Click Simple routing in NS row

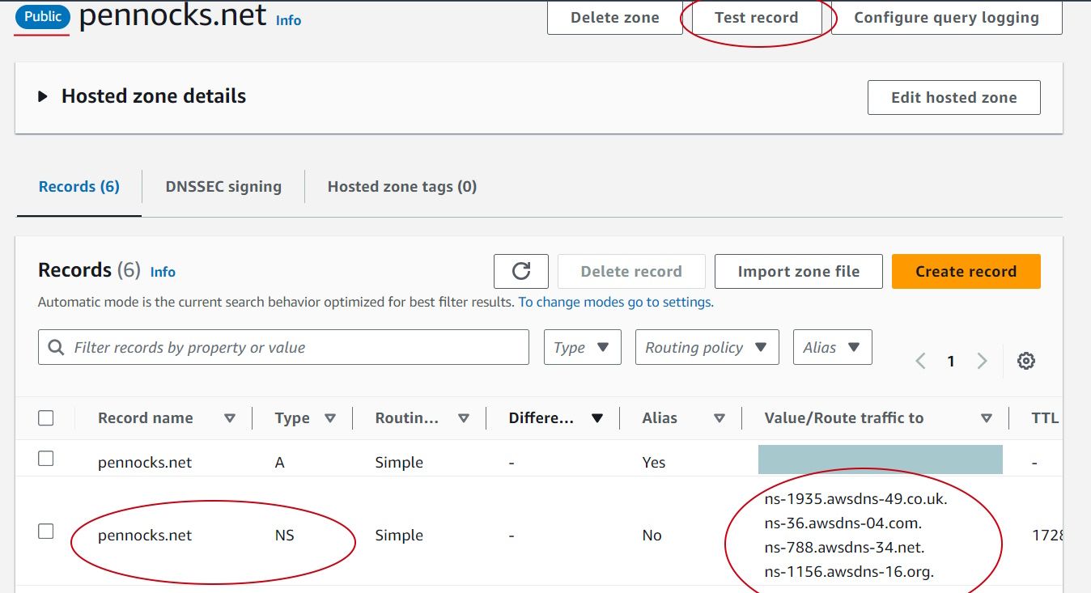pyautogui.click(x=399, y=536)
